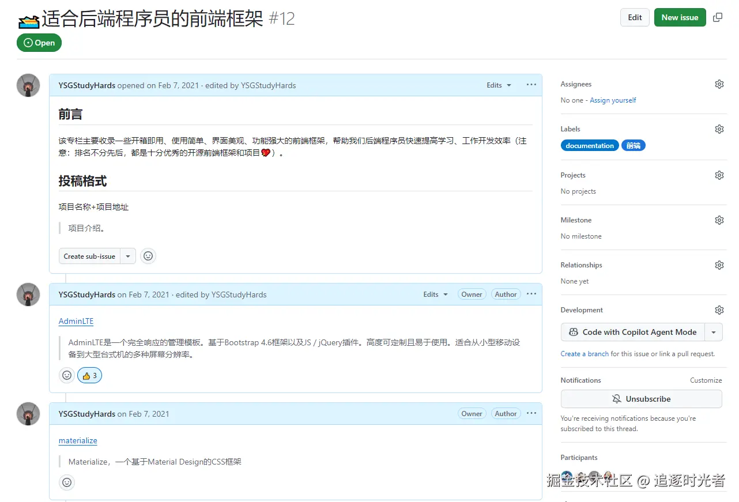Screen dimensions: 739x502
Task: Open Labels settings gear
Action: (x=719, y=129)
